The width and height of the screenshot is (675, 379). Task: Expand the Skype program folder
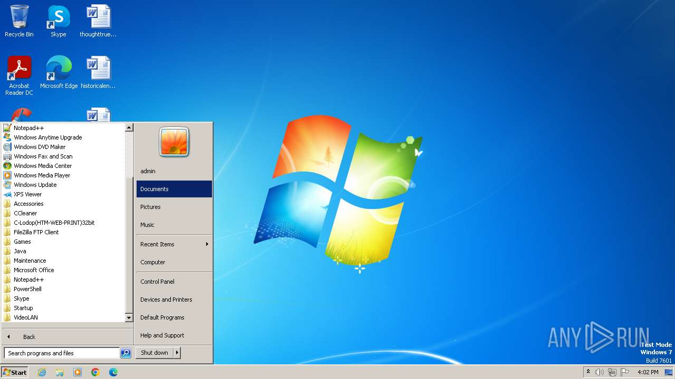pos(21,298)
